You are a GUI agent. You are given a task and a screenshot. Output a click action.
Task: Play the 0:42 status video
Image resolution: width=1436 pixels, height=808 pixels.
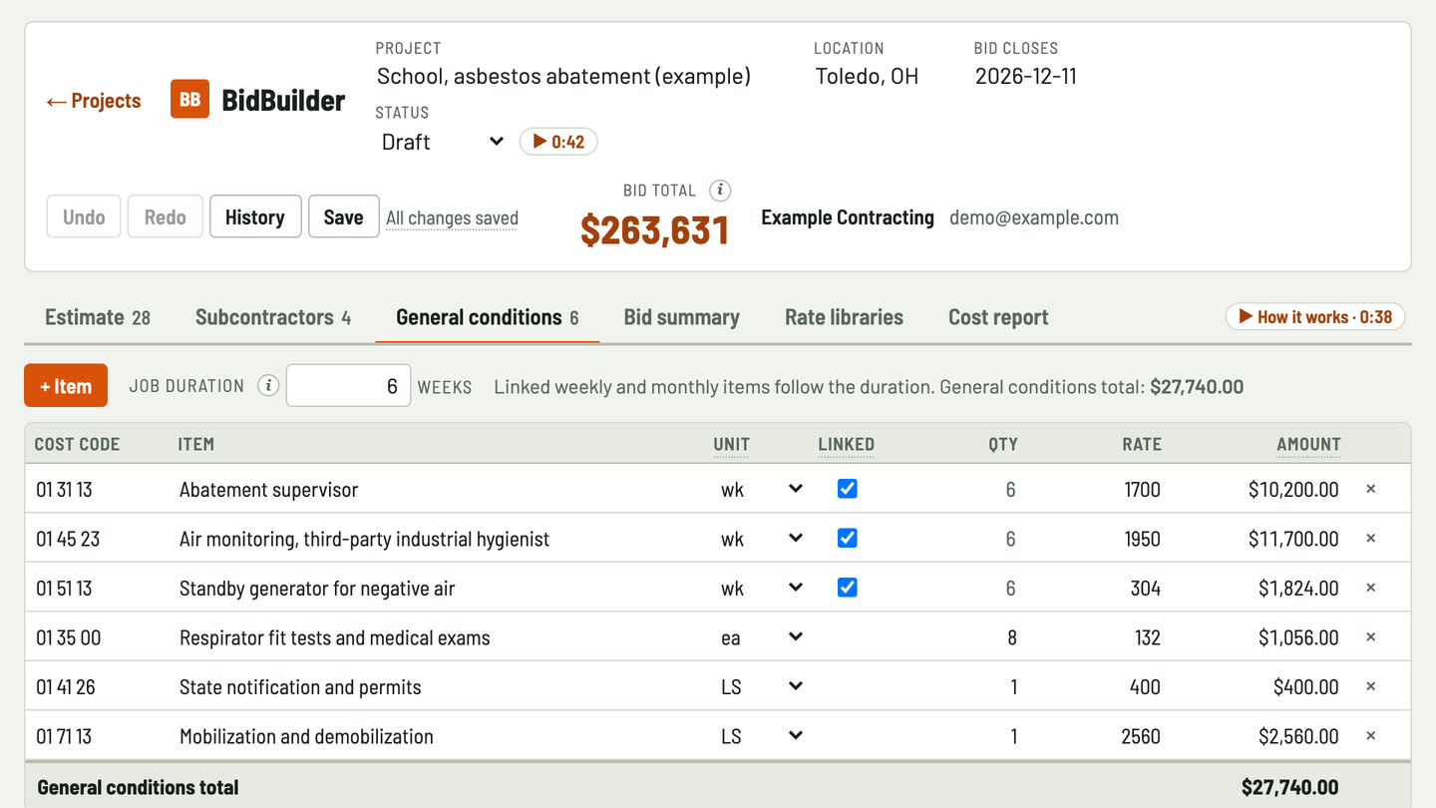tap(558, 142)
